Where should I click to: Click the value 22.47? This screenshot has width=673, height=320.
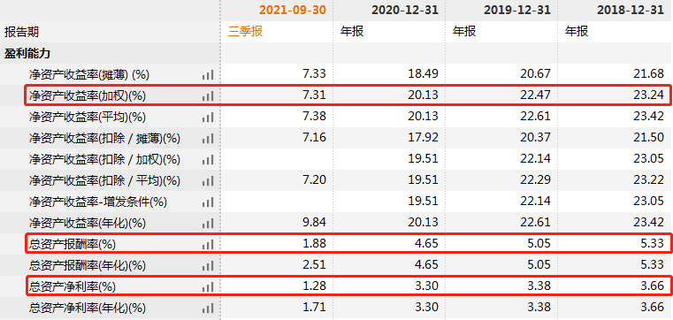click(536, 95)
